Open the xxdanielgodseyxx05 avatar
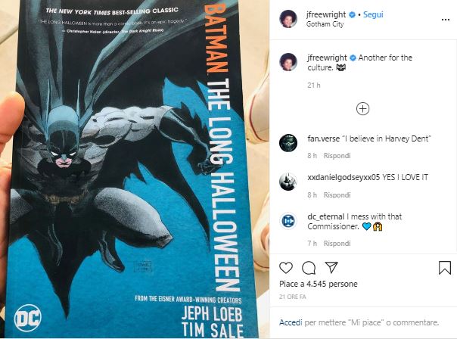This screenshot has width=457, height=339. click(x=288, y=182)
